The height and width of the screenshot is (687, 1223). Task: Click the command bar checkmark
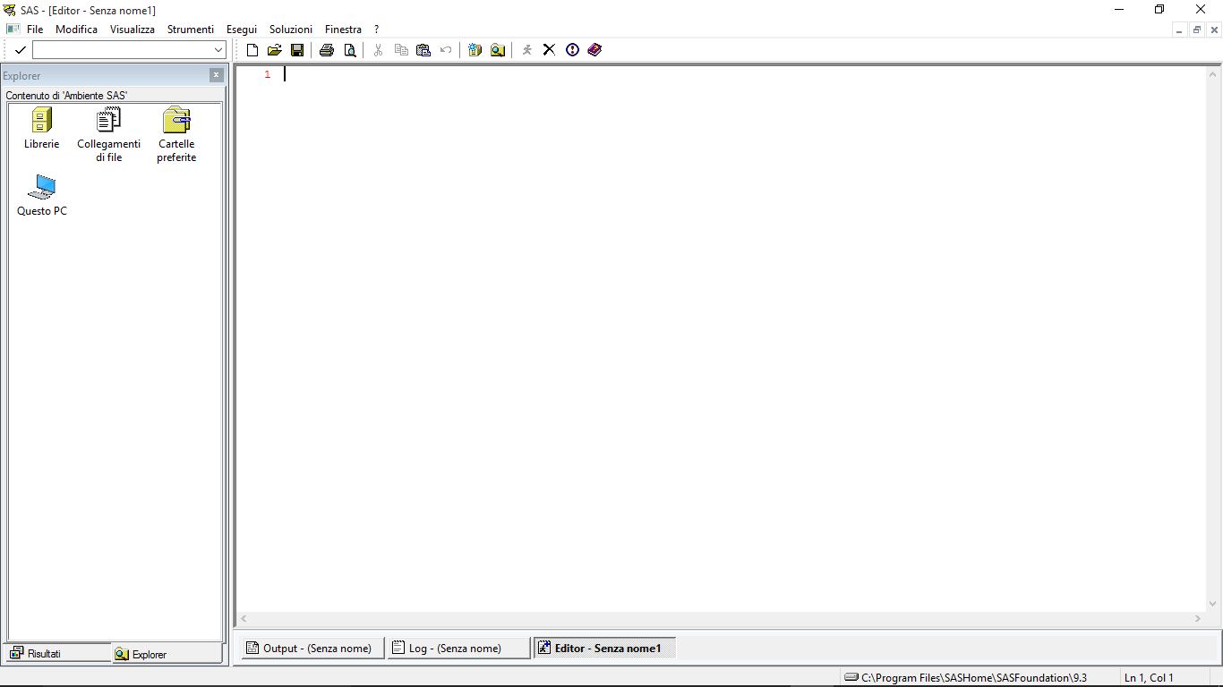pyautogui.click(x=20, y=50)
